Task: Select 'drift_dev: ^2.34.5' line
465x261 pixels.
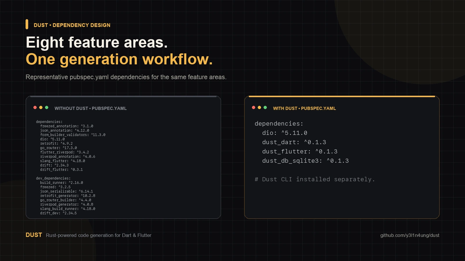Action: [58, 213]
